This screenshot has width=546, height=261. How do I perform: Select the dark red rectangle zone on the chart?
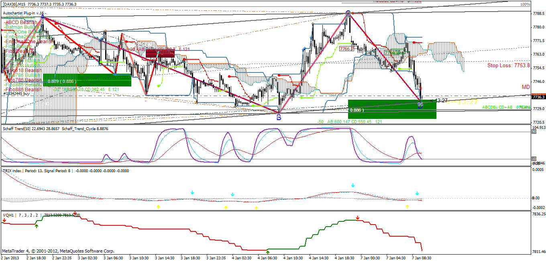point(160,53)
